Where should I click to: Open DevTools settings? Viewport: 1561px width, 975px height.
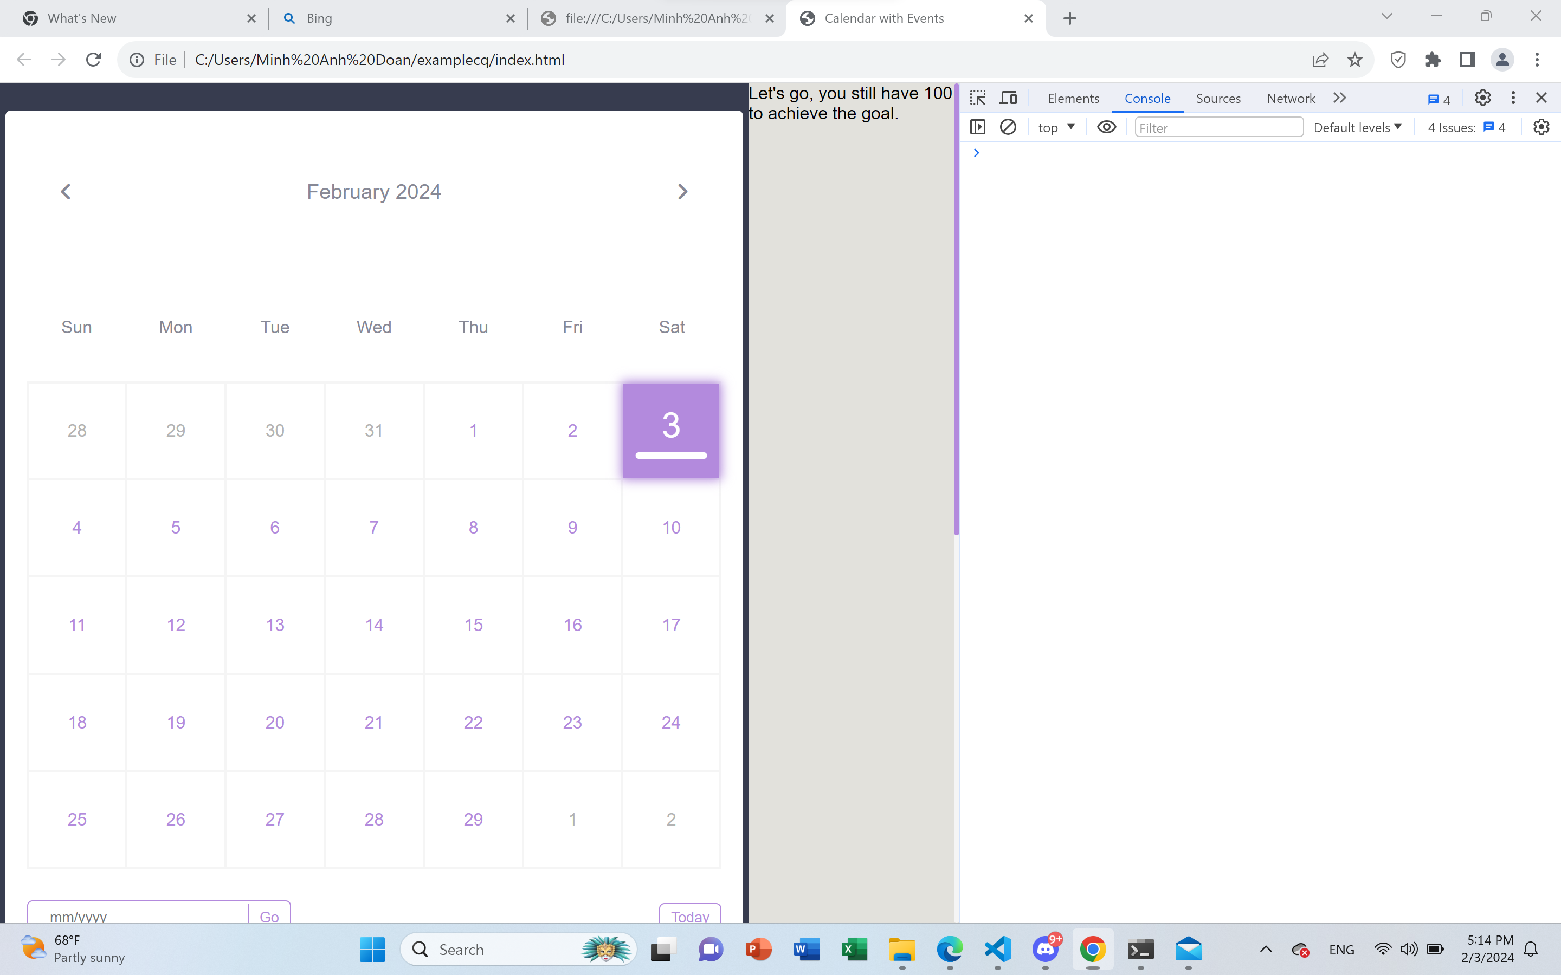click(x=1482, y=97)
